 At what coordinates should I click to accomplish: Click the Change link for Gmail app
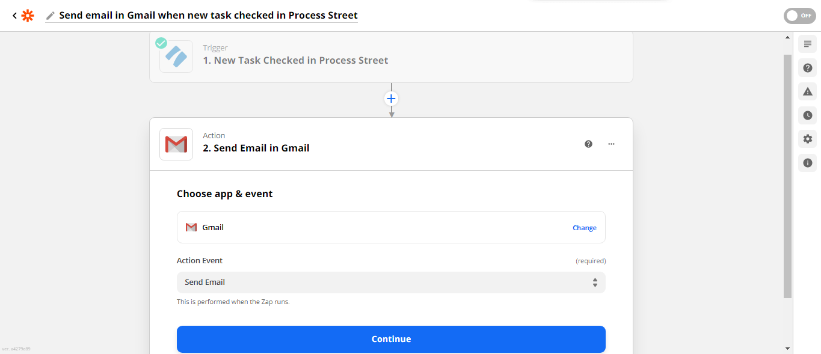point(584,228)
